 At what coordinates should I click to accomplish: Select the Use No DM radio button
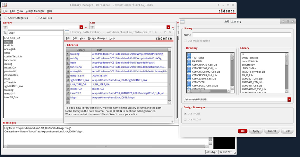coord(185,120)
